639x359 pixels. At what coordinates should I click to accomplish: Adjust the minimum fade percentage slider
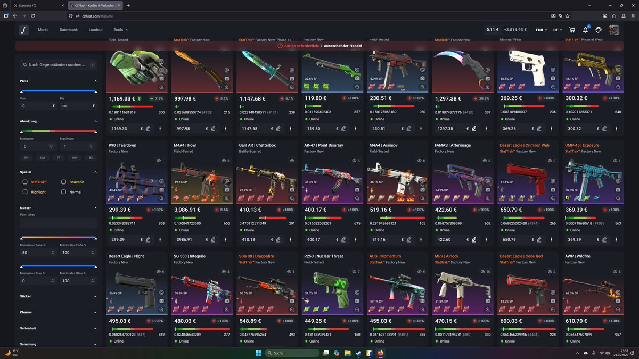pos(21,238)
